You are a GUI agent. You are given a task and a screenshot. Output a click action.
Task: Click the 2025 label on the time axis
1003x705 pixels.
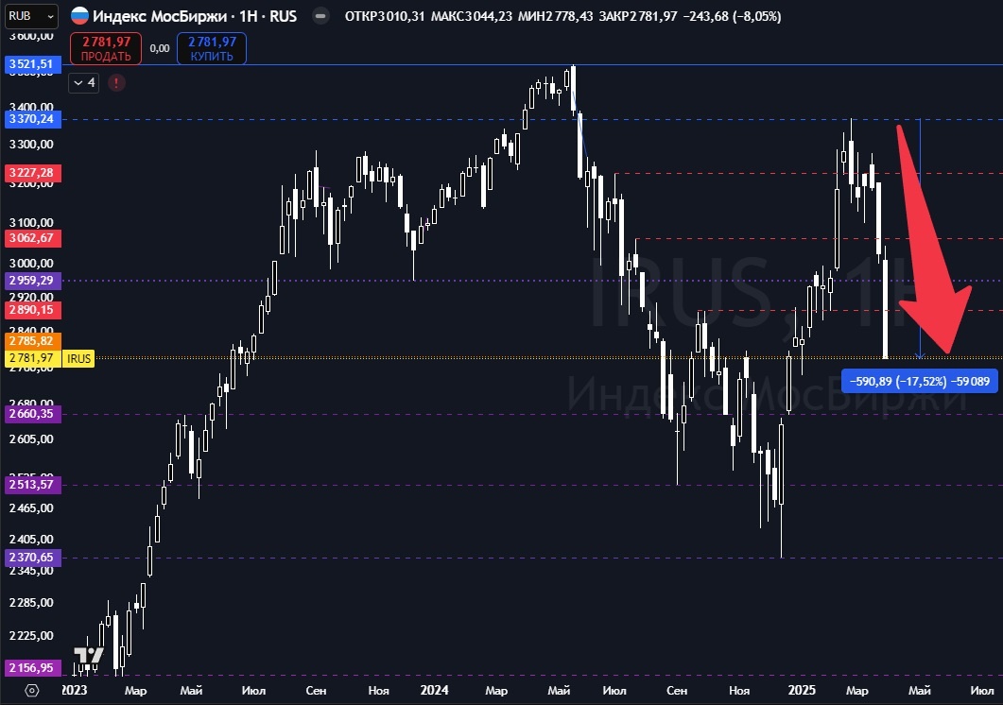pyautogui.click(x=802, y=690)
